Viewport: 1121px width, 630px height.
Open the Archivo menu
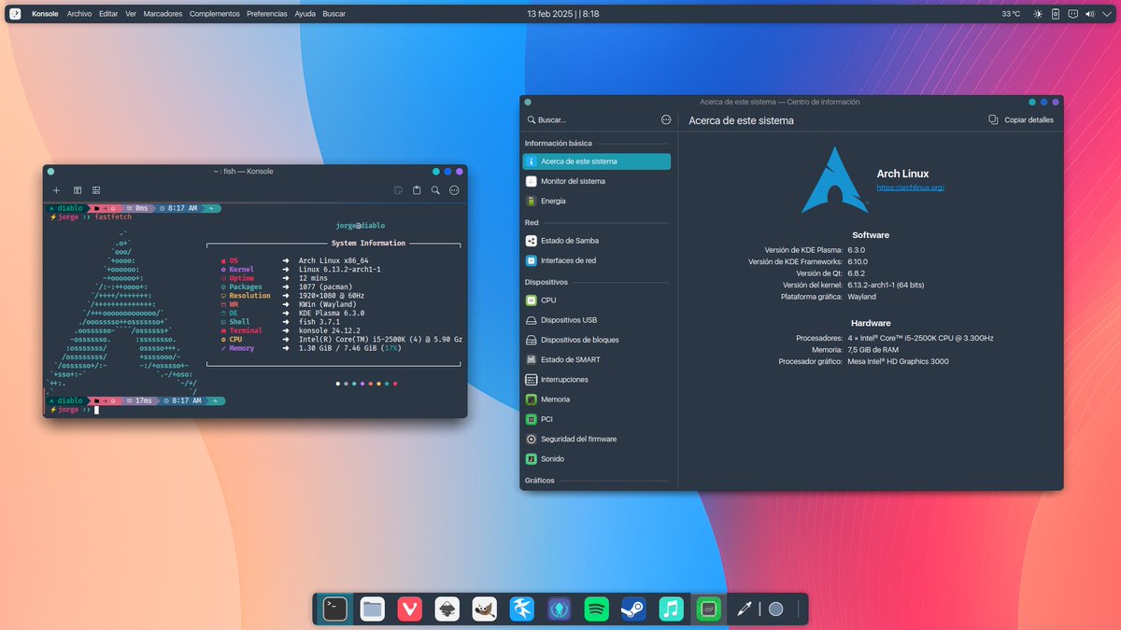[x=79, y=14]
